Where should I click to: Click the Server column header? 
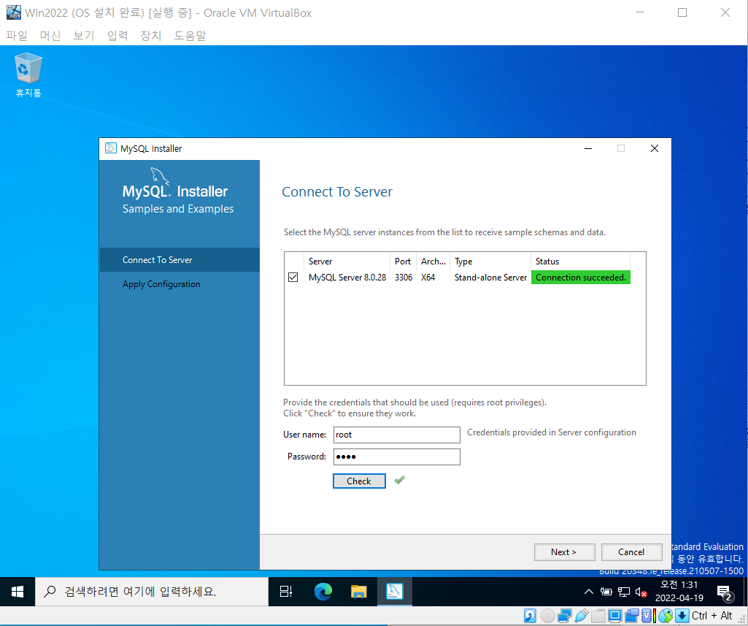[x=347, y=262]
